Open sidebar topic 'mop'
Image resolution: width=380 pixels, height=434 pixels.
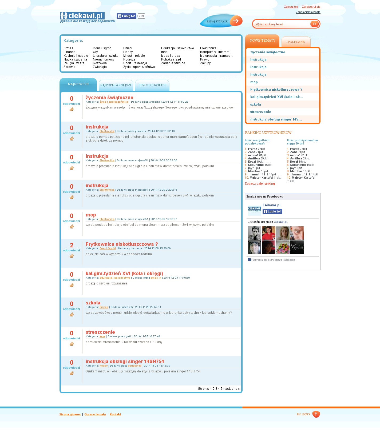point(254,82)
